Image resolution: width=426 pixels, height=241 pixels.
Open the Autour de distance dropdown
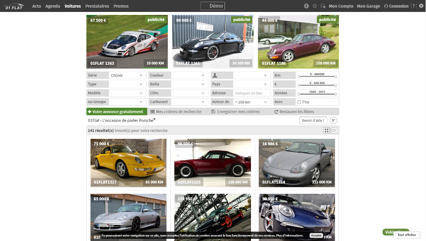pos(252,102)
